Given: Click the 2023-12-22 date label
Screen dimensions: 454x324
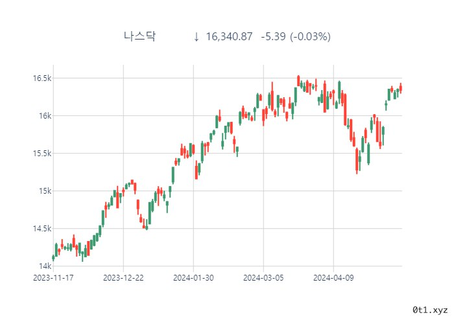Looking at the screenshot, I should [123, 278].
